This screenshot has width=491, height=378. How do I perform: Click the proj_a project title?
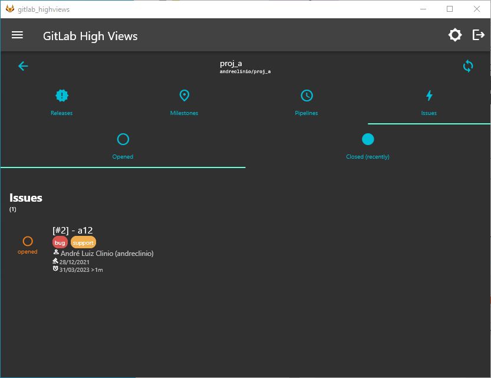[231, 64]
